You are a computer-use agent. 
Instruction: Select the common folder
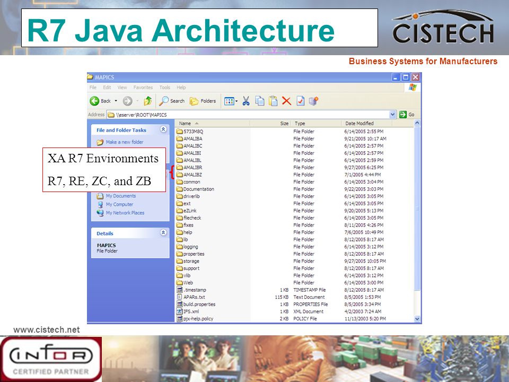click(x=188, y=182)
